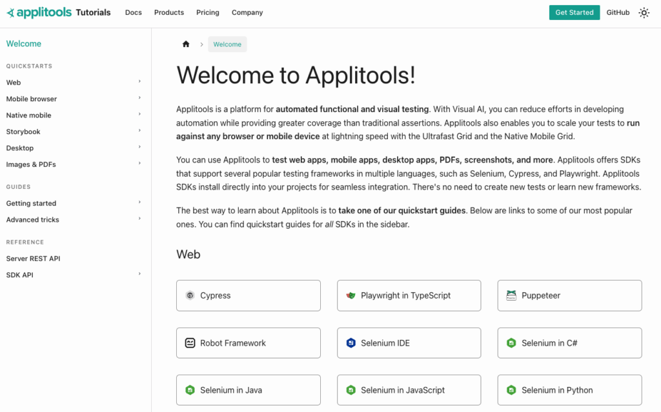
Task: Click the Applitools logo
Action: (x=39, y=12)
